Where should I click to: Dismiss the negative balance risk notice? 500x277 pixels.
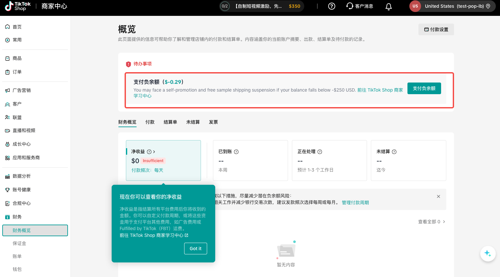tap(438, 196)
